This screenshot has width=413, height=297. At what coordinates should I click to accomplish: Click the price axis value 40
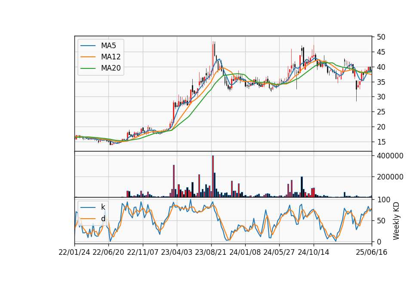(381, 67)
